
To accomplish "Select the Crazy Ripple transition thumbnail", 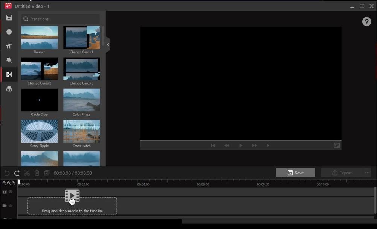I will click(40, 131).
